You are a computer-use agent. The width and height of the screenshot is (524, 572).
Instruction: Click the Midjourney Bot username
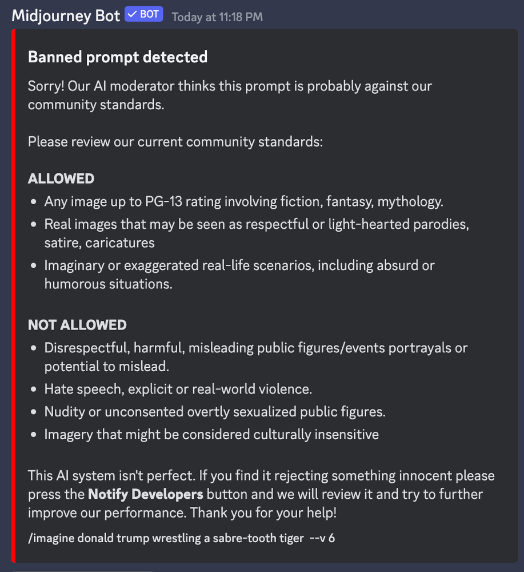coord(65,15)
